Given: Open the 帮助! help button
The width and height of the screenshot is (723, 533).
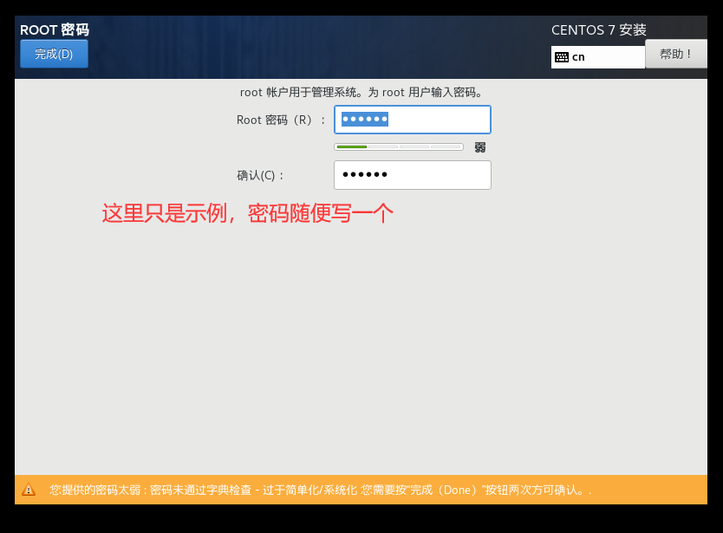Looking at the screenshot, I should pyautogui.click(x=675, y=54).
